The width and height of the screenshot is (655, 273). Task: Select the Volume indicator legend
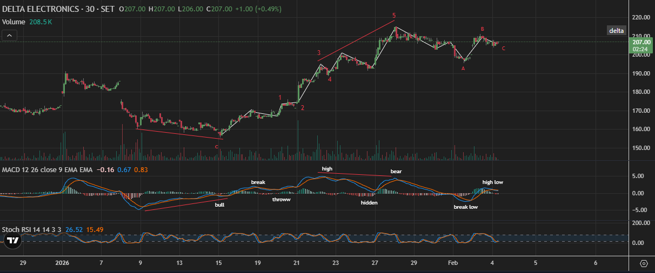[13, 22]
